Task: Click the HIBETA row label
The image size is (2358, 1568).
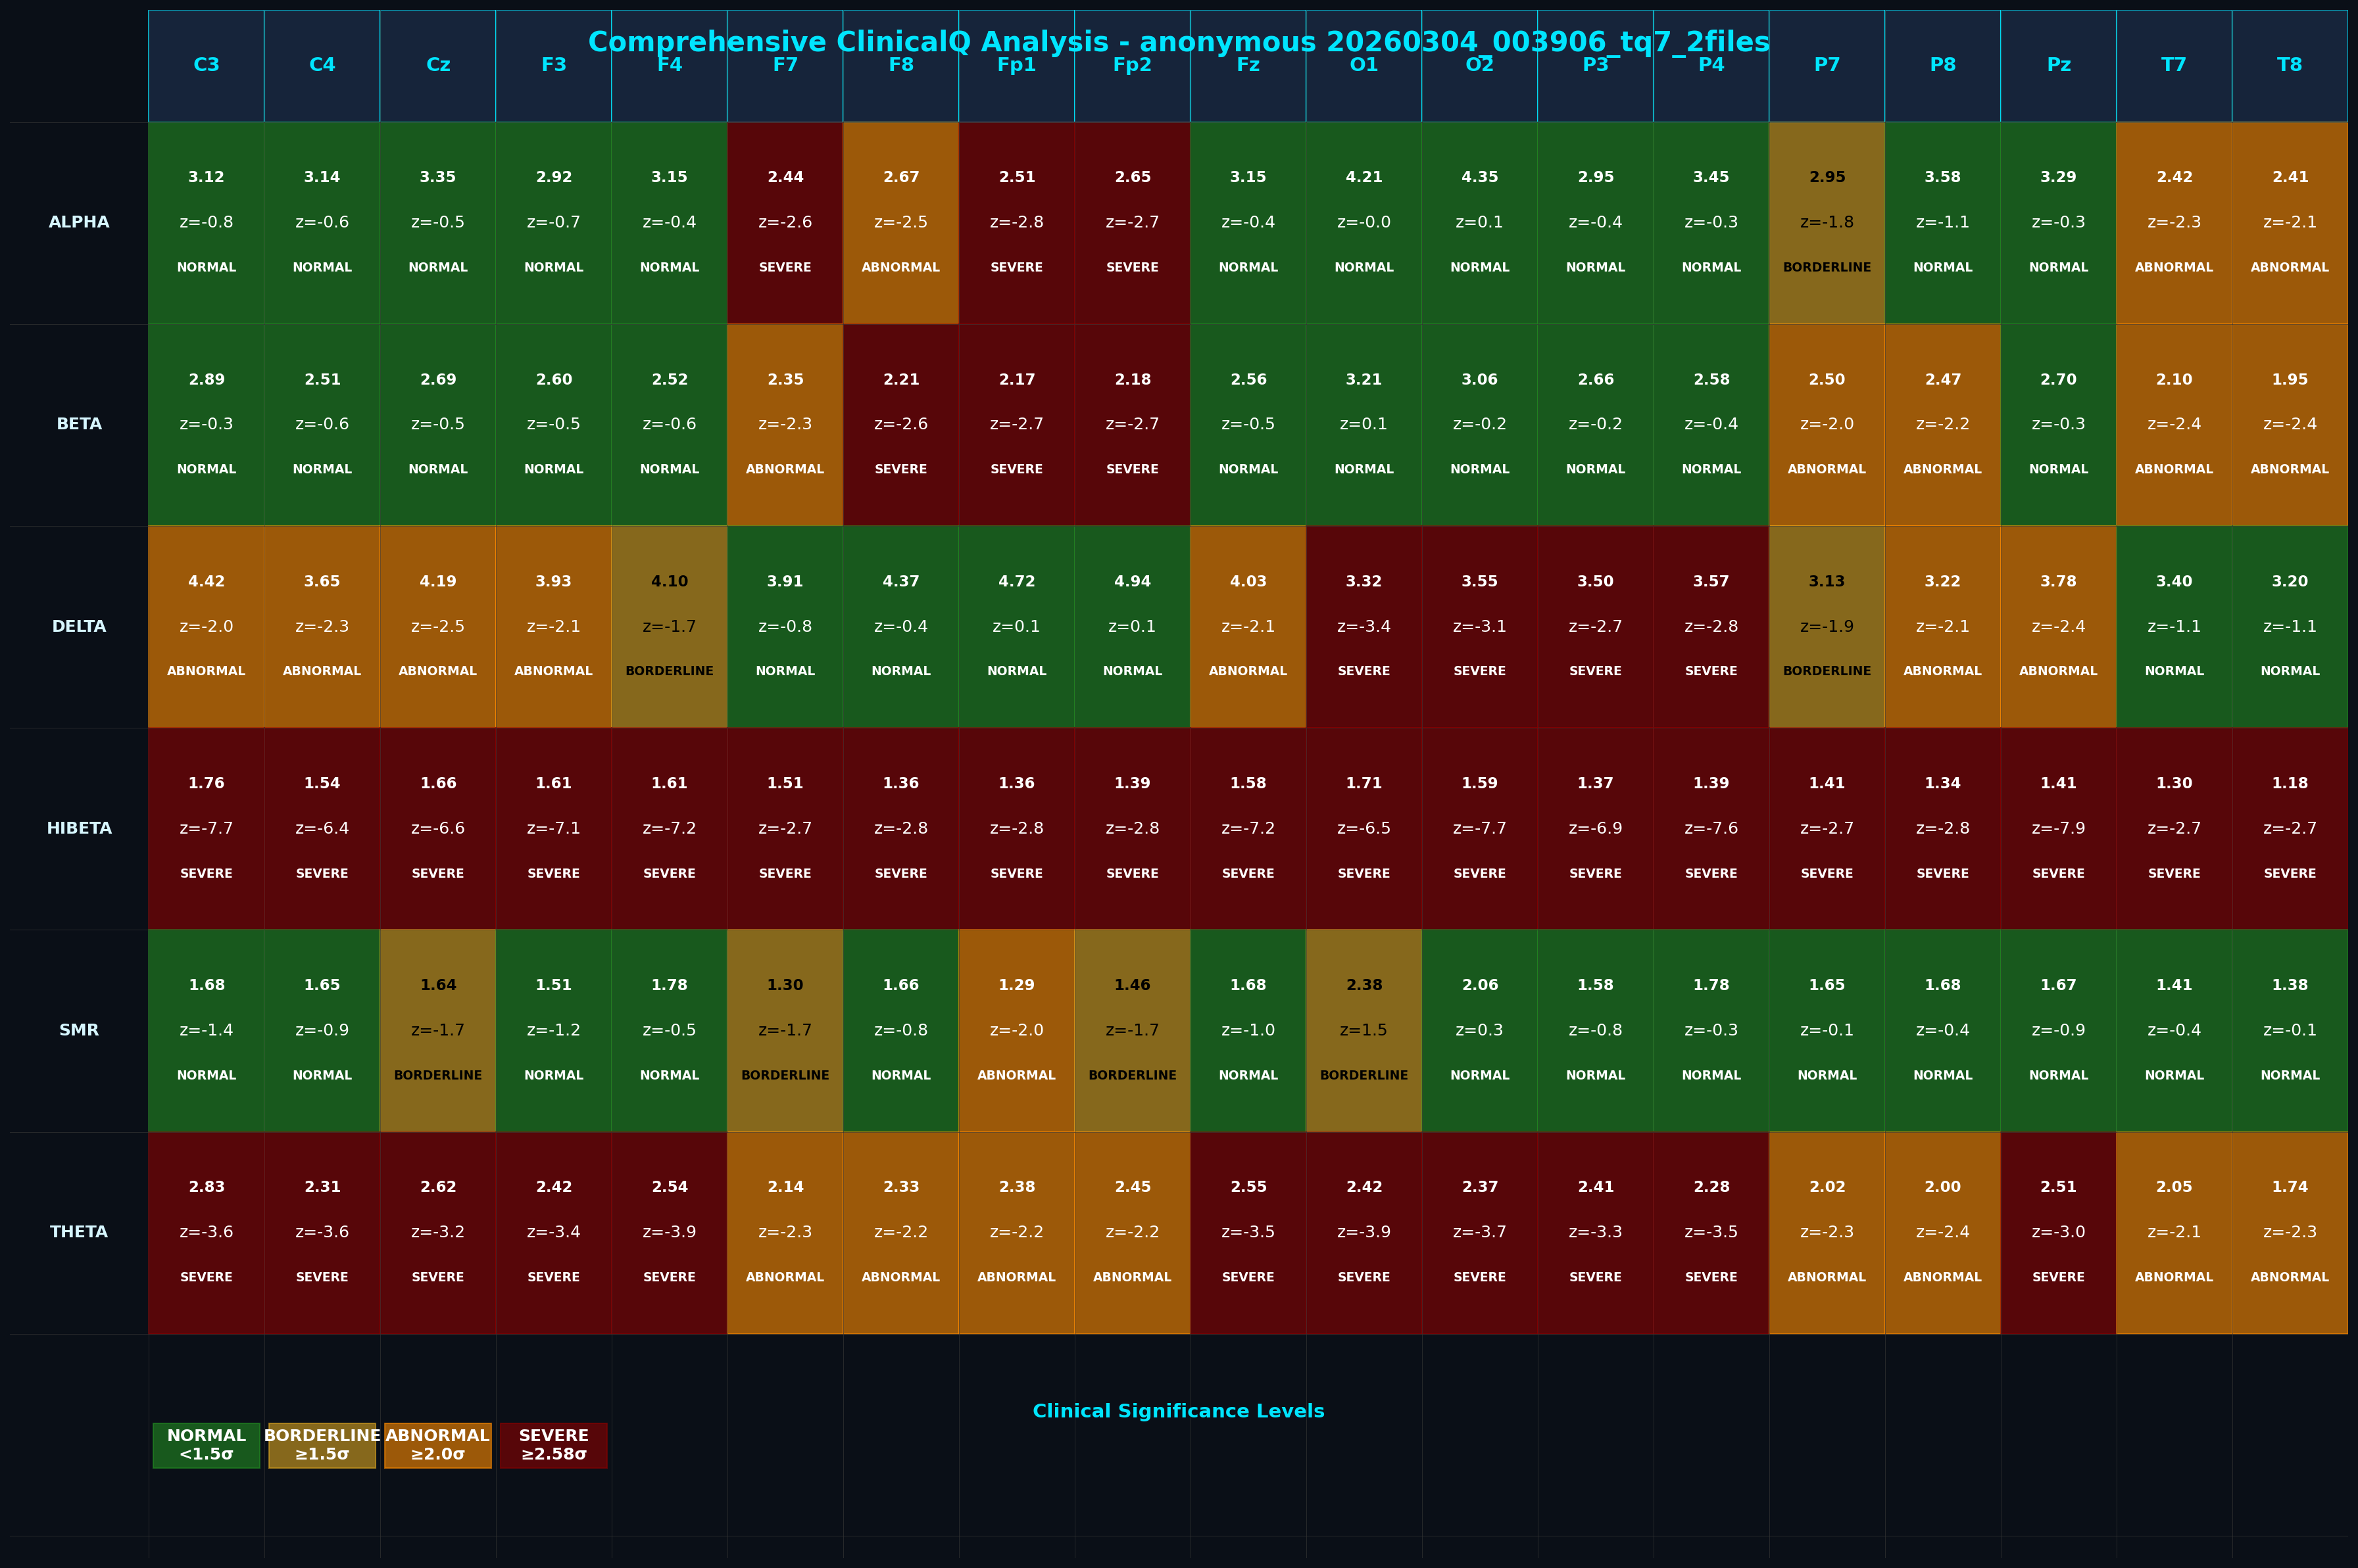Action: [x=79, y=827]
